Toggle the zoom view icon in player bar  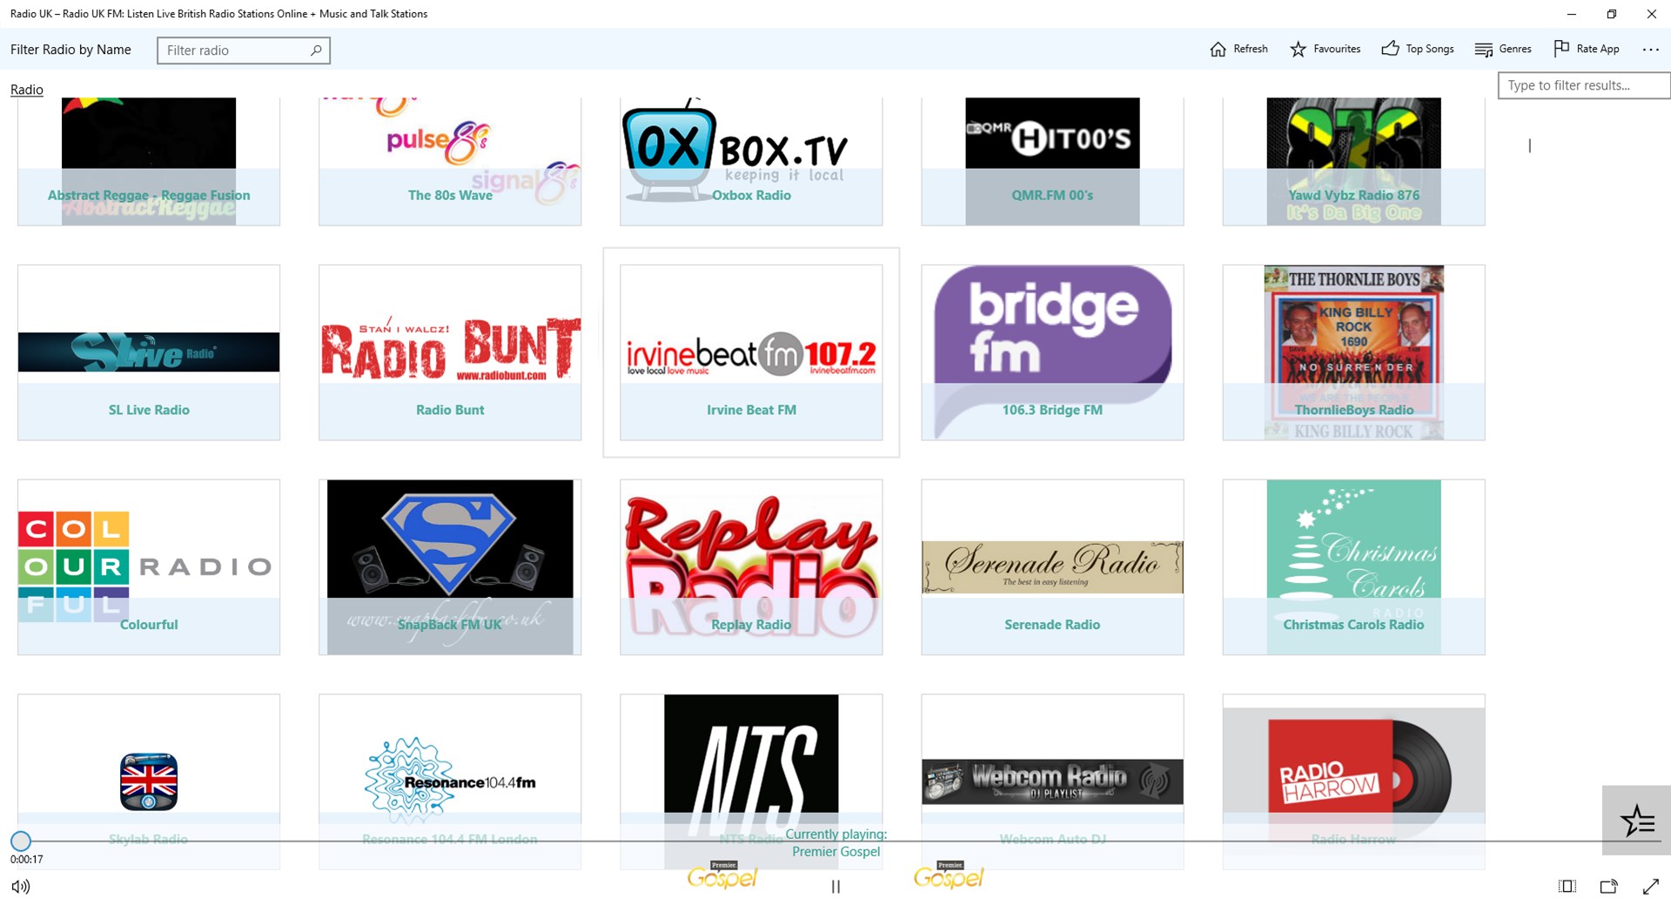[1567, 887]
